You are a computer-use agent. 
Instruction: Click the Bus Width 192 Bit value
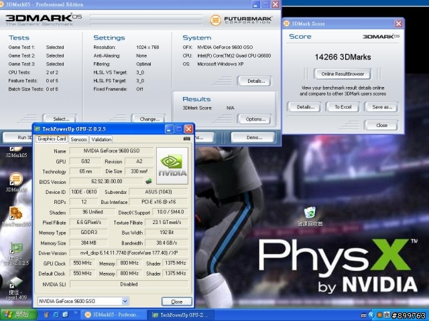(x=167, y=232)
